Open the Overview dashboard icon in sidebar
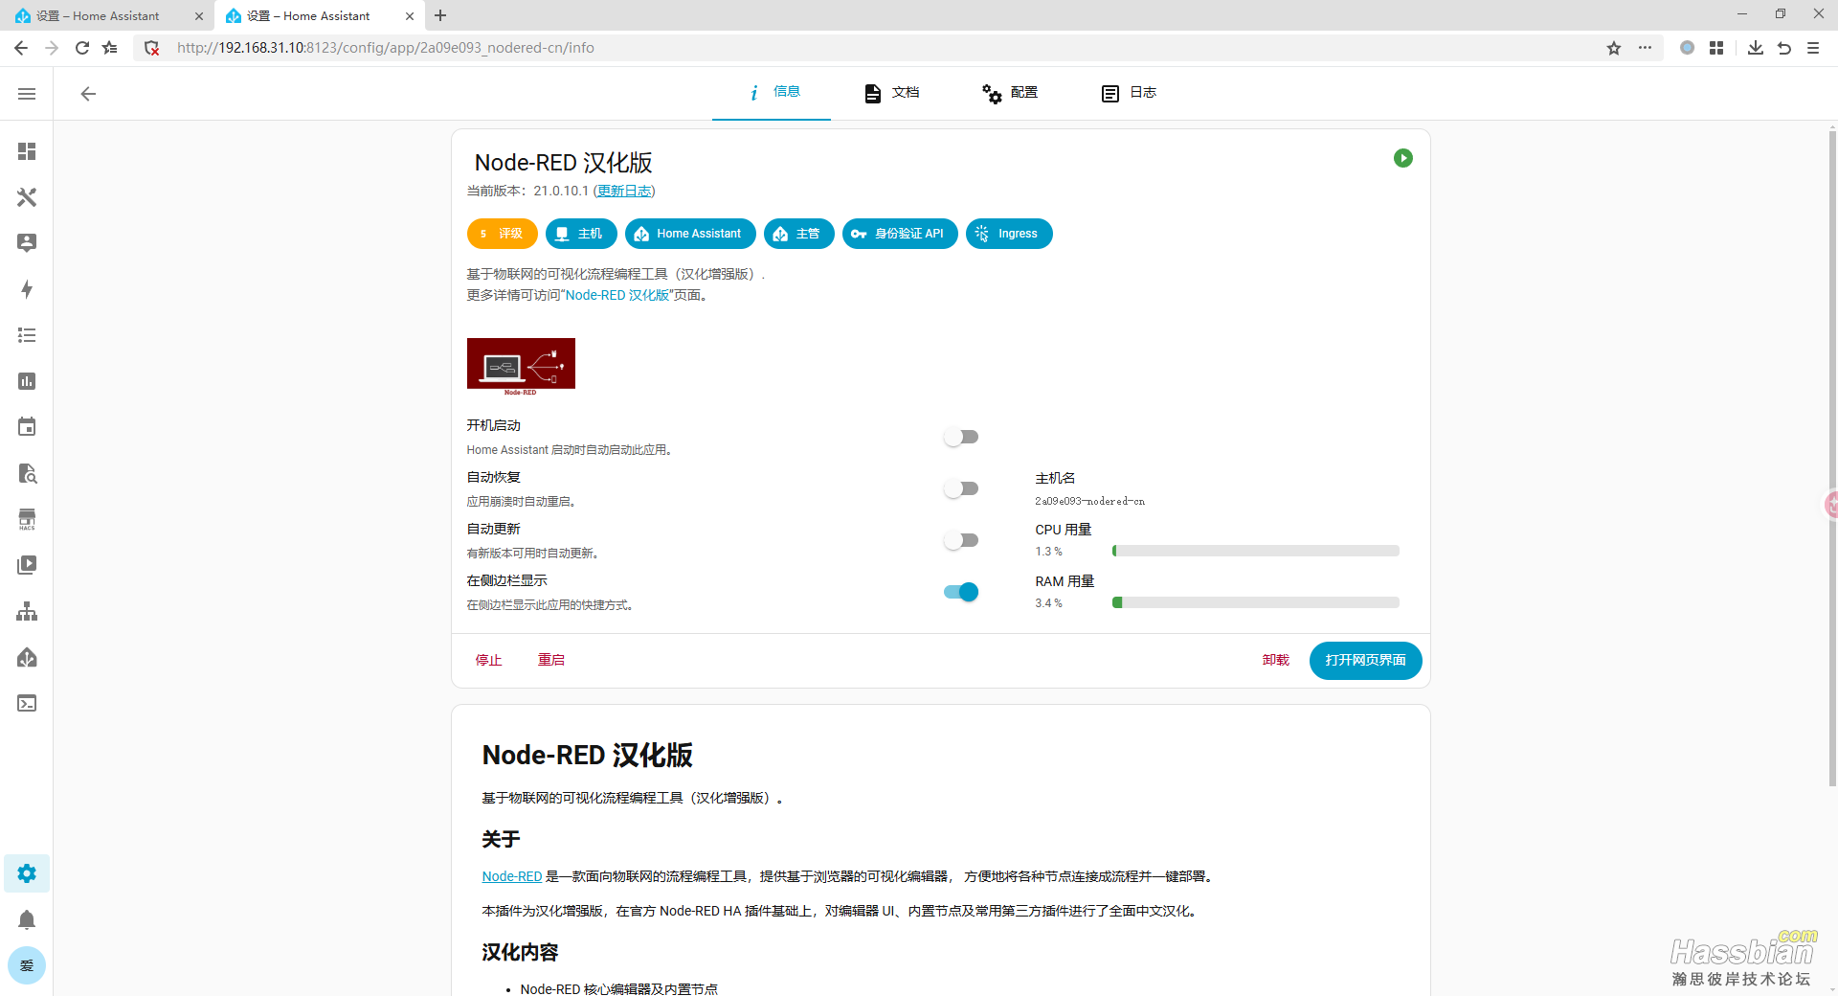1838x996 pixels. [x=27, y=151]
